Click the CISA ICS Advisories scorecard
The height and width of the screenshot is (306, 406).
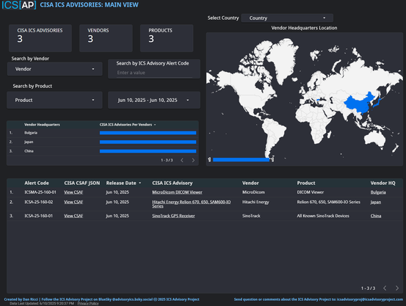pyautogui.click(x=40, y=38)
